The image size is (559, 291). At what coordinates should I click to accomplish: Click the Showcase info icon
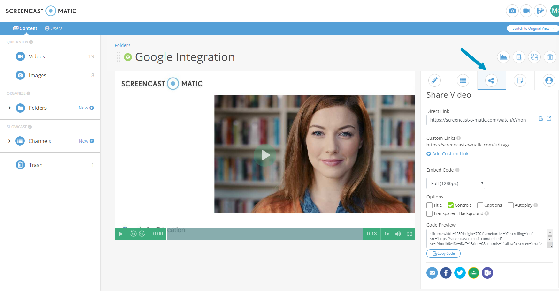(30, 127)
